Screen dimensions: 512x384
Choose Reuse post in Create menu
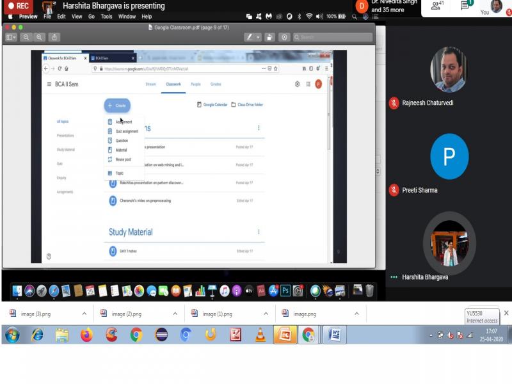pos(123,159)
